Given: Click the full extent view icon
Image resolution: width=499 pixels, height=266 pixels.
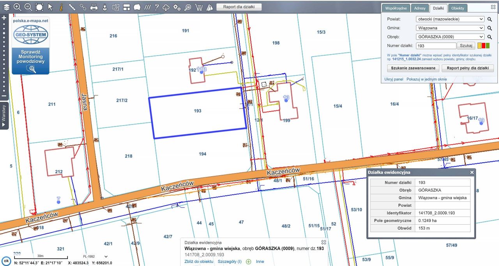Looking at the screenshot, I should (x=39, y=7).
